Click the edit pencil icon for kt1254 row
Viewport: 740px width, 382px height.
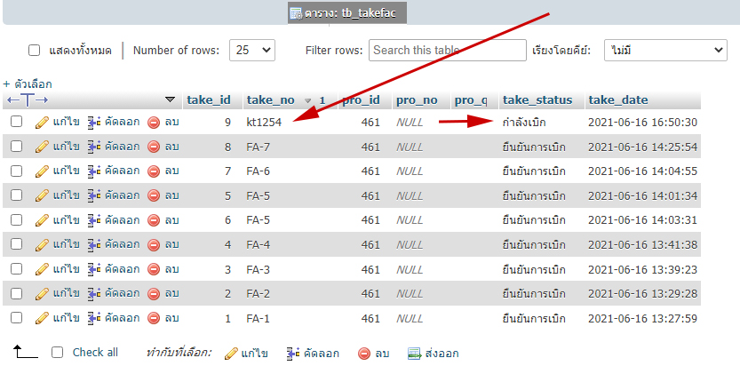[42, 123]
